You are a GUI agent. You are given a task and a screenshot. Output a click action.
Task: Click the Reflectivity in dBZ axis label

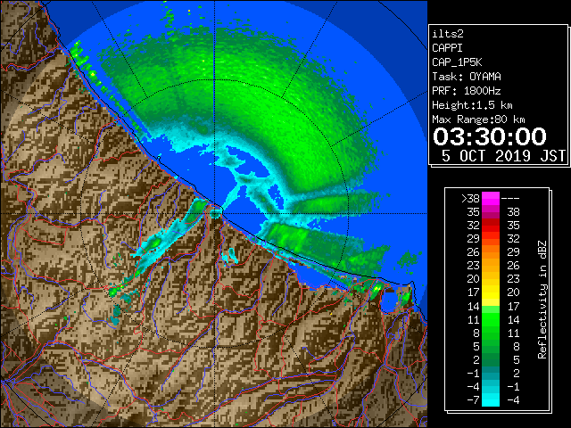[x=542, y=300]
